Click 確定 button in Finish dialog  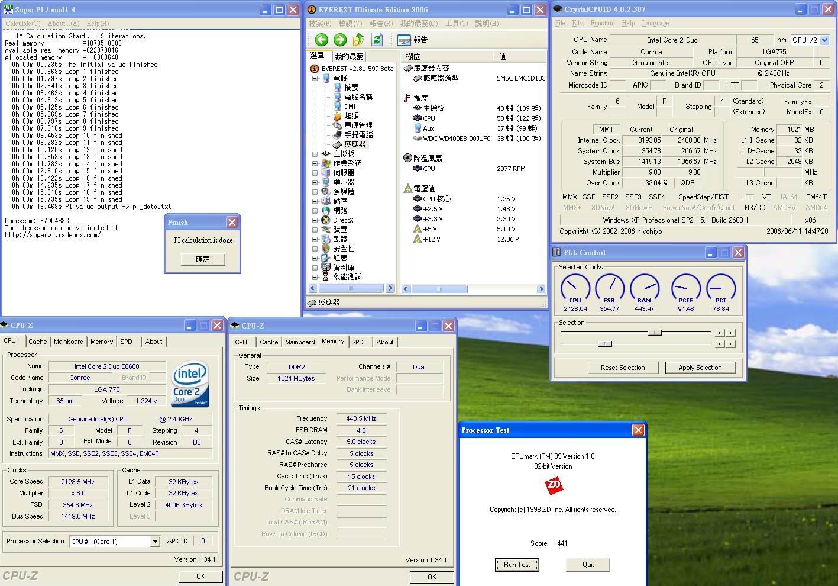coord(202,259)
